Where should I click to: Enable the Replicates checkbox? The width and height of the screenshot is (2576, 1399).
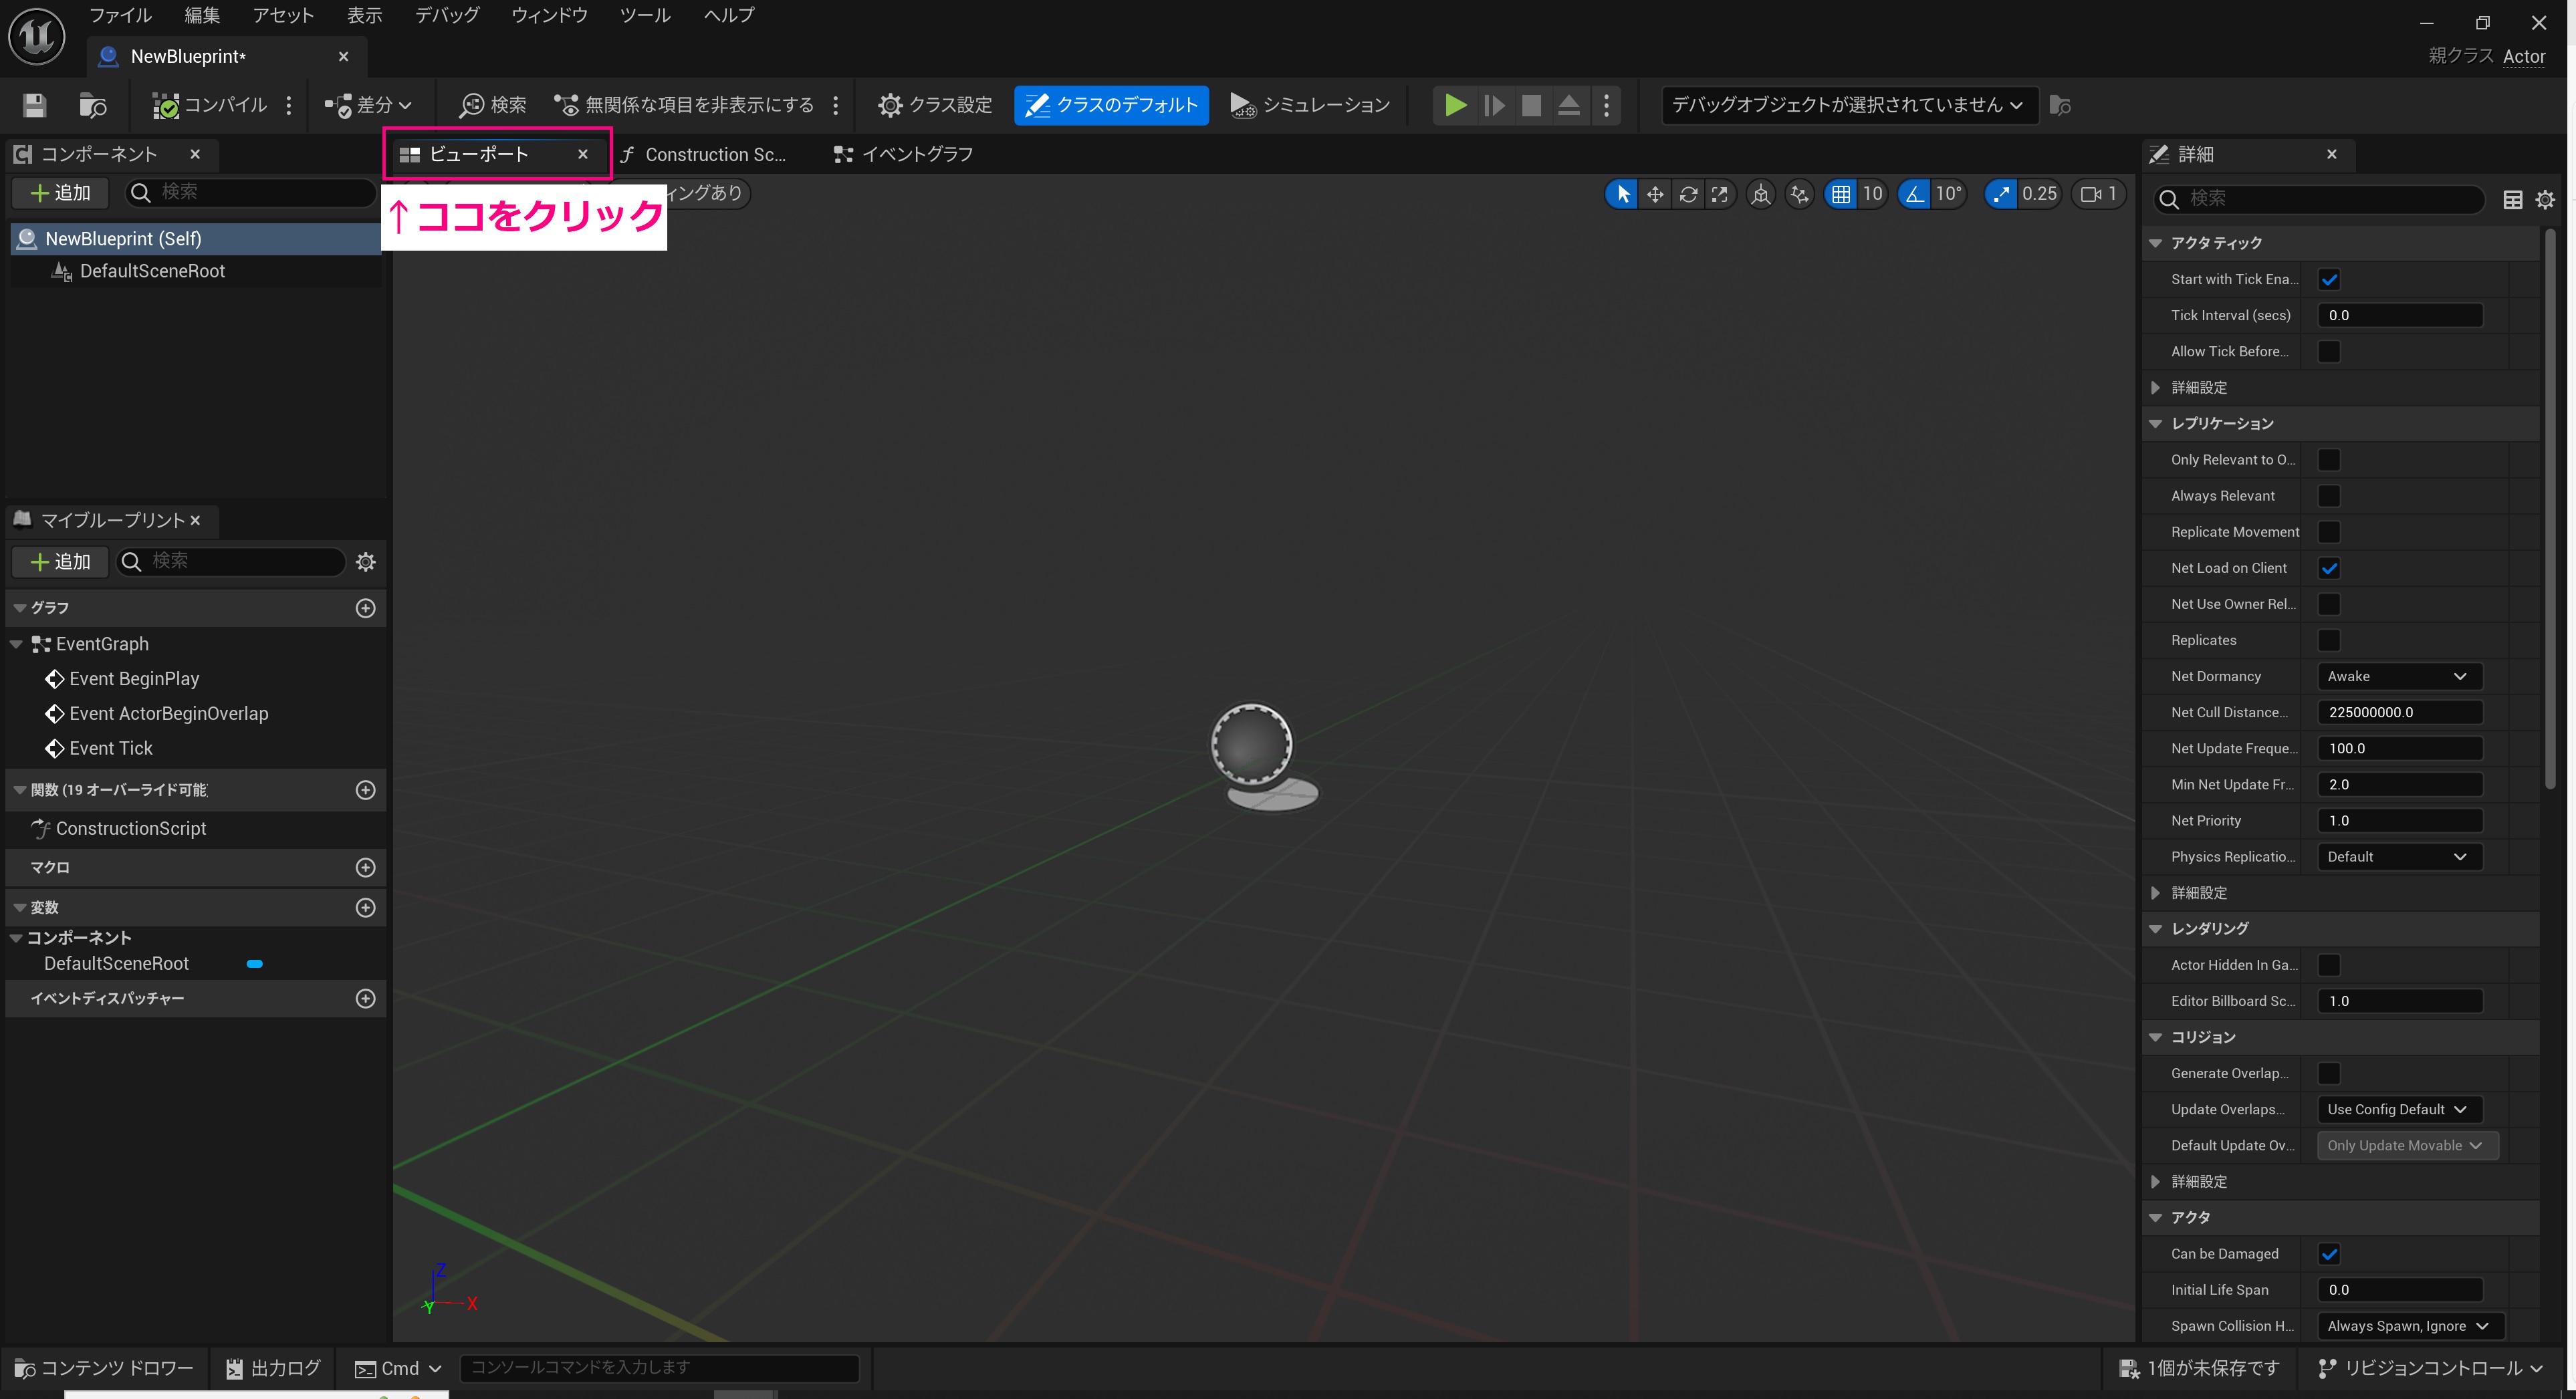tap(2330, 640)
